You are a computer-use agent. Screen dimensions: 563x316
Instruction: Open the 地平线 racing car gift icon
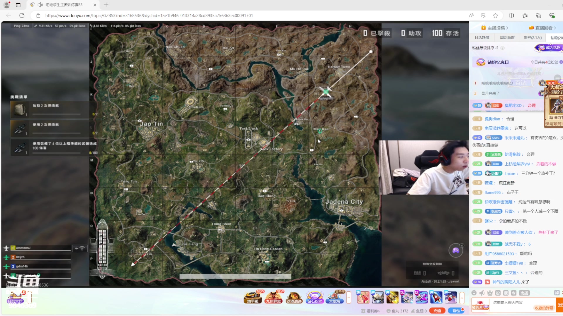[253, 297]
